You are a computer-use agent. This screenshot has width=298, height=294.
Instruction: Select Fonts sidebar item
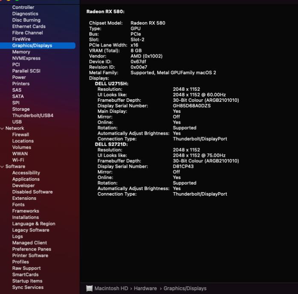pyautogui.click(x=18, y=205)
